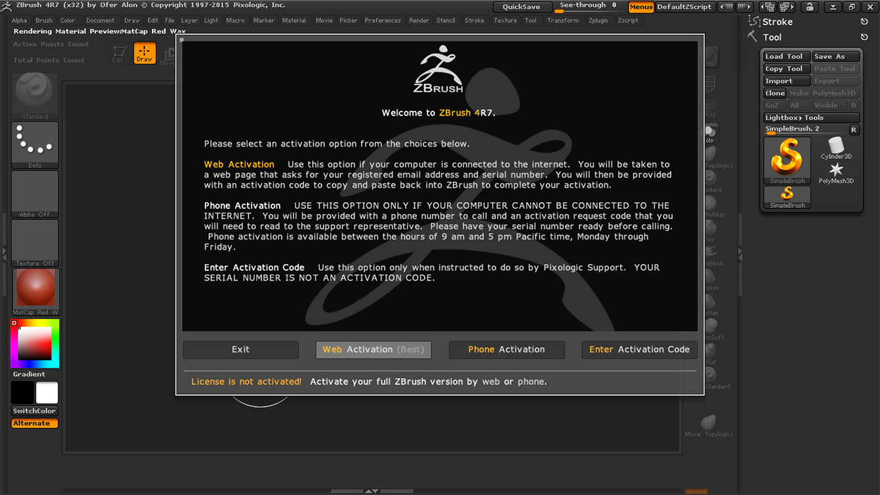Pick a color in the color picker square

pyautogui.click(x=34, y=343)
